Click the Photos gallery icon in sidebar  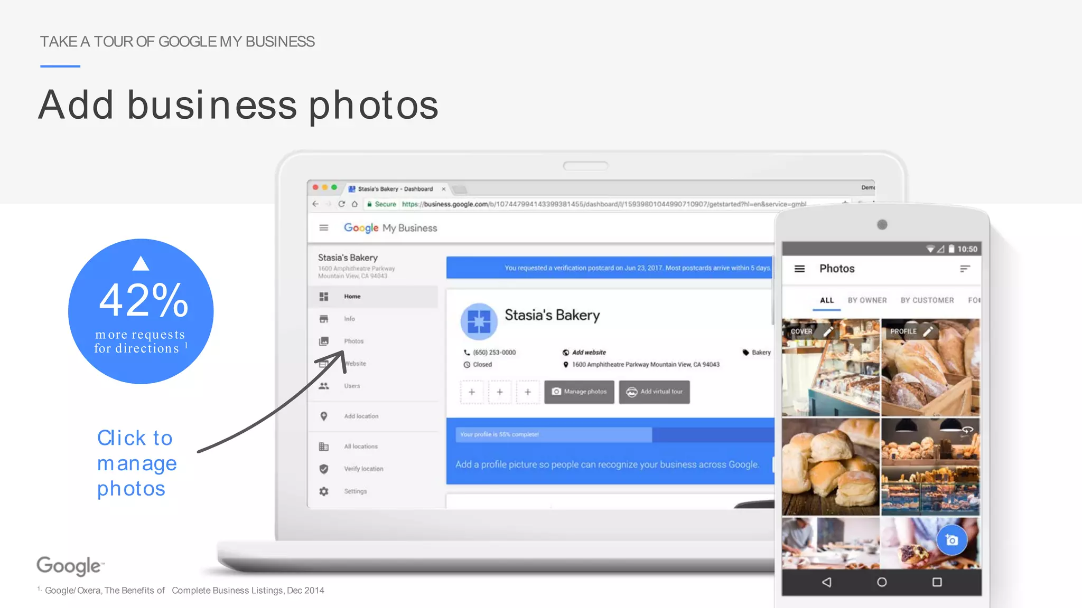tap(324, 341)
